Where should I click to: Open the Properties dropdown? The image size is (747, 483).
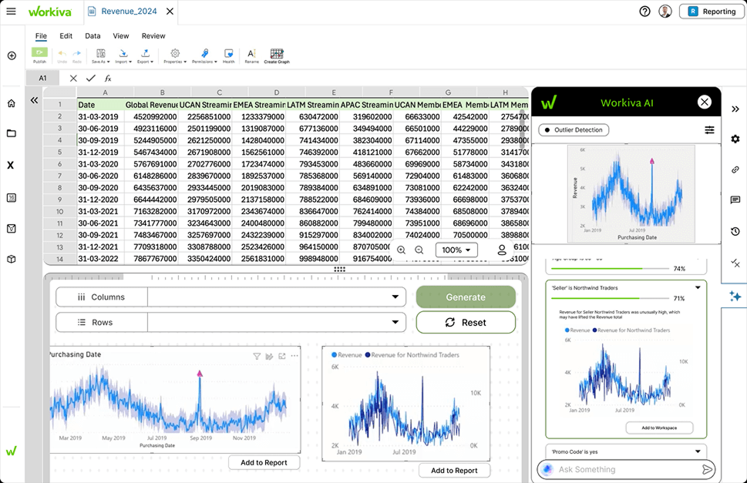coord(175,55)
